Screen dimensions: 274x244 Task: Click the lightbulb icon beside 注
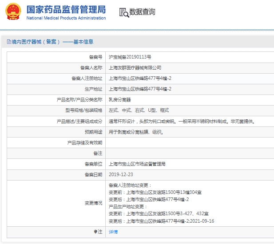tap(95, 232)
